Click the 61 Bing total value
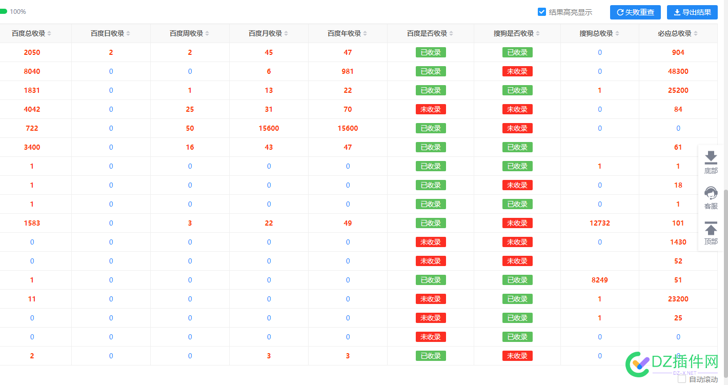This screenshot has width=728, height=385. 678,147
